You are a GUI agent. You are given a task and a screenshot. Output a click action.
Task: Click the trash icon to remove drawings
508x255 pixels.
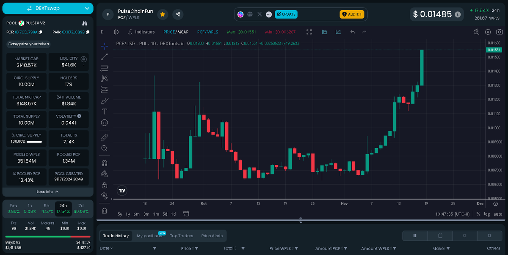(x=105, y=211)
